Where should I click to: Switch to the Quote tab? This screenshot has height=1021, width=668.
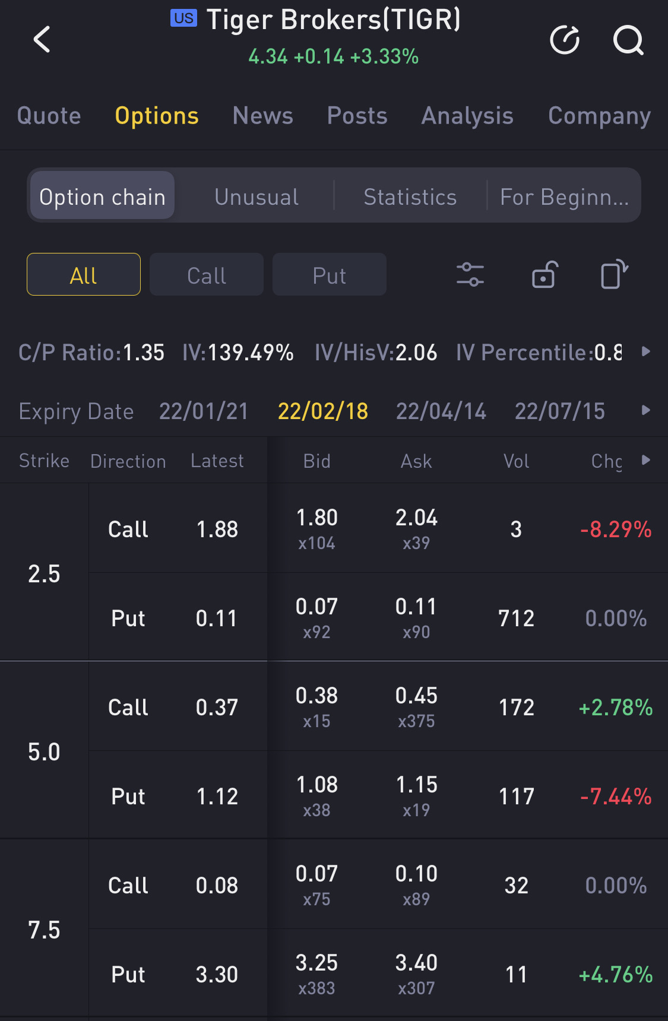coord(49,116)
